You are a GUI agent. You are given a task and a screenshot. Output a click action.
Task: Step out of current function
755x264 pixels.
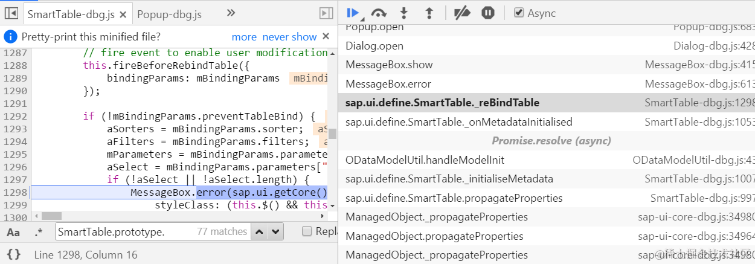click(429, 13)
